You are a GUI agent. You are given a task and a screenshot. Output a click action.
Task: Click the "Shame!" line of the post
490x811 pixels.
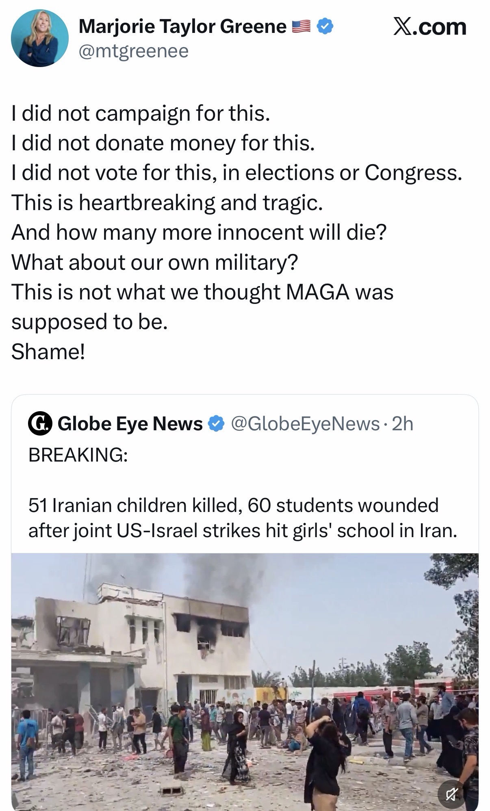[x=48, y=351]
